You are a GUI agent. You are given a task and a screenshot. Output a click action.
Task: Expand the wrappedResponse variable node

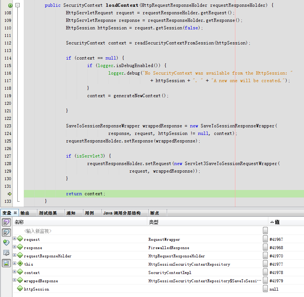coord(15,280)
